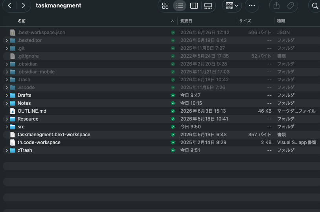The height and width of the screenshot is (212, 320).
Task: Open the more actions ellipsis menu
Action: pos(252,6)
